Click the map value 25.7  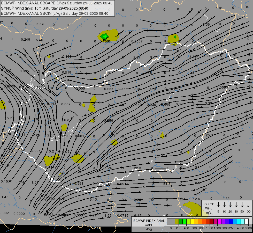pyautogui.click(x=209, y=135)
